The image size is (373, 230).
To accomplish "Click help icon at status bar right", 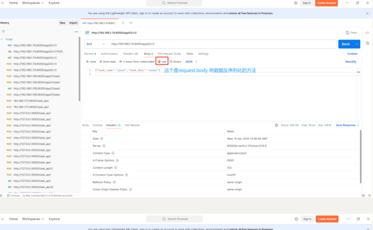I will click(370, 196).
